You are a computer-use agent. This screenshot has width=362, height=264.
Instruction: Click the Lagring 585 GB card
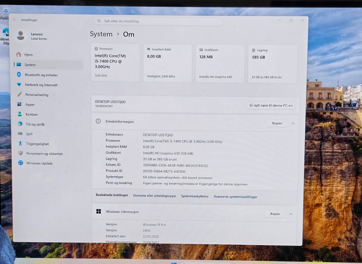click(273, 64)
